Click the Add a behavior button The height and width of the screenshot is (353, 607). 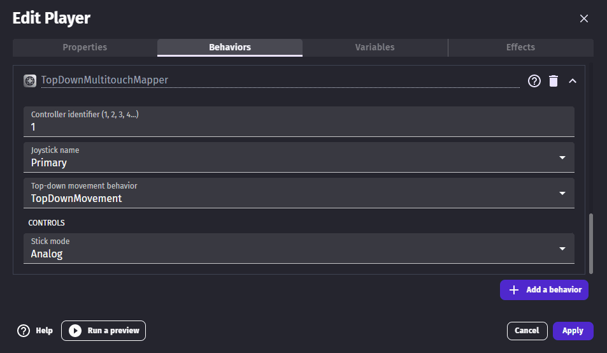(544, 290)
